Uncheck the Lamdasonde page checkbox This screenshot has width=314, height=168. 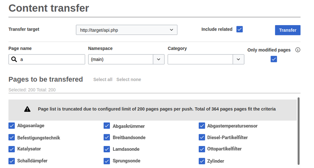point(107,149)
